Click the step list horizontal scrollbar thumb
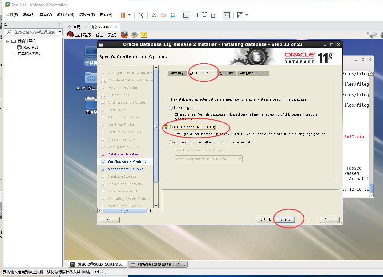The width and height of the screenshot is (383, 277). click(x=124, y=211)
